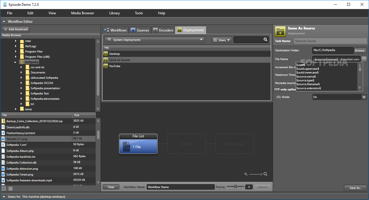Click the Browse... button

(x=361, y=50)
